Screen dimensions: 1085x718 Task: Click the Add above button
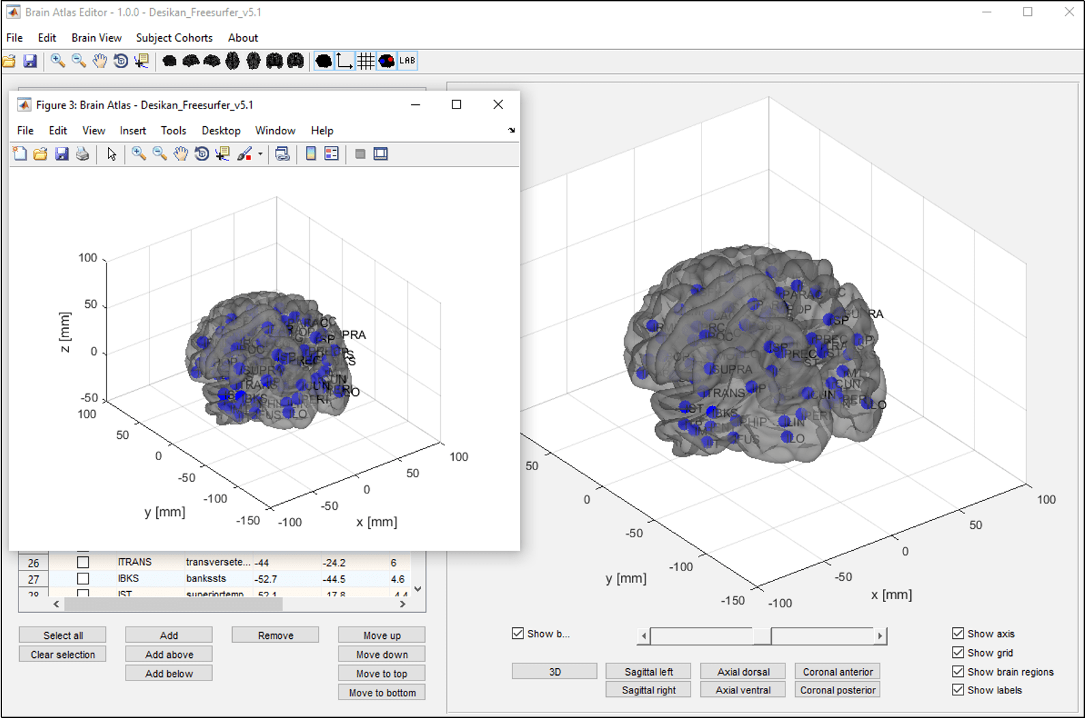coord(169,655)
